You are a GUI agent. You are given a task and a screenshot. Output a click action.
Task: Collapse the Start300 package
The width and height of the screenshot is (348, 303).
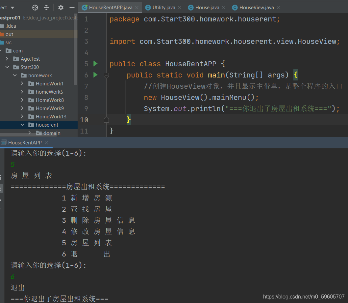tap(7, 67)
